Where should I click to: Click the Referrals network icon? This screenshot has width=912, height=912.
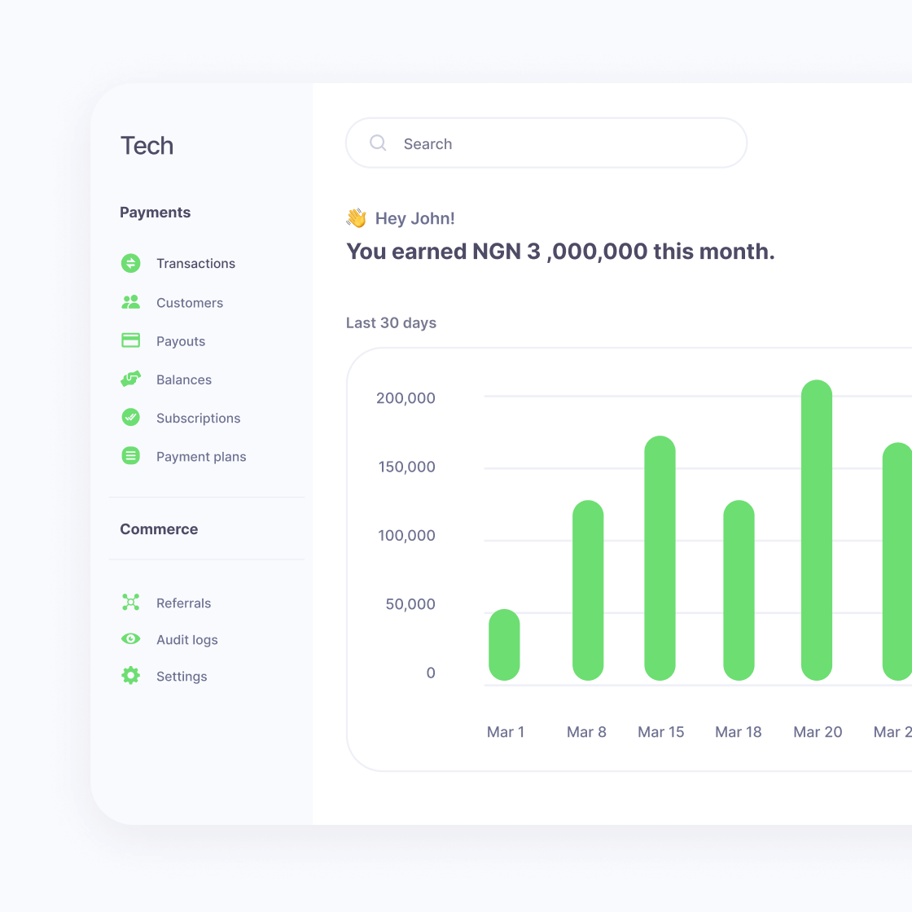(131, 602)
